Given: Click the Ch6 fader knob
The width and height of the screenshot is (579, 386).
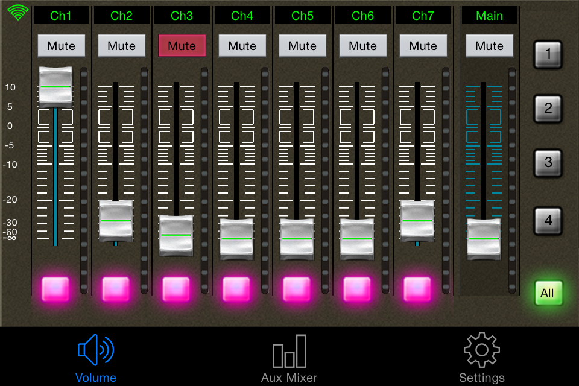Looking at the screenshot, I should pos(357,239).
